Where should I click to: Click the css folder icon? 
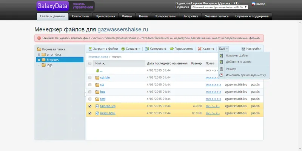pos(97,85)
